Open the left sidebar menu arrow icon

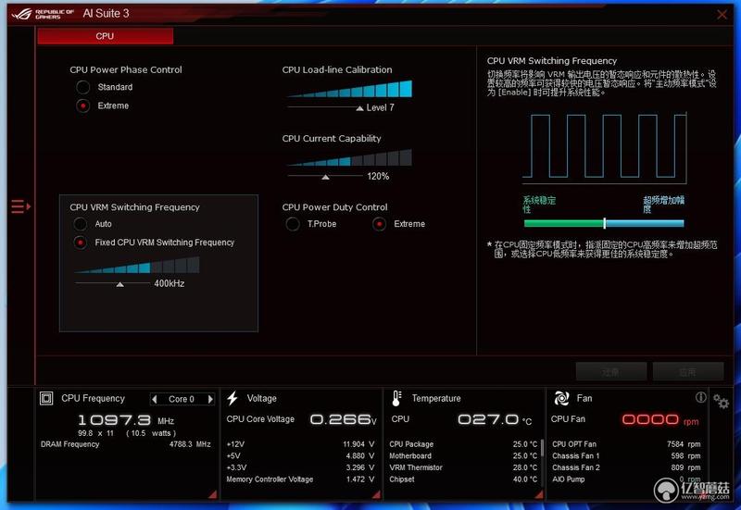(x=20, y=206)
